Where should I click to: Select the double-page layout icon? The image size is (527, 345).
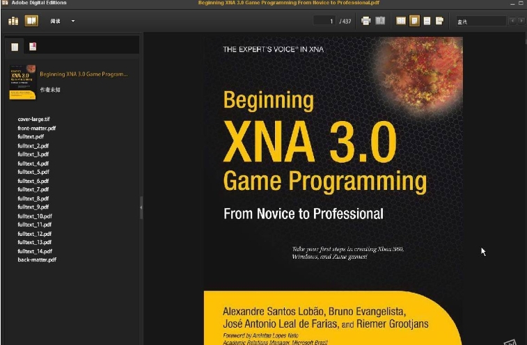pyautogui.click(x=400, y=21)
